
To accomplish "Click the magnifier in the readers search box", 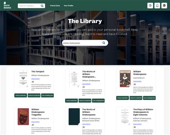I will [x=42, y=6].
